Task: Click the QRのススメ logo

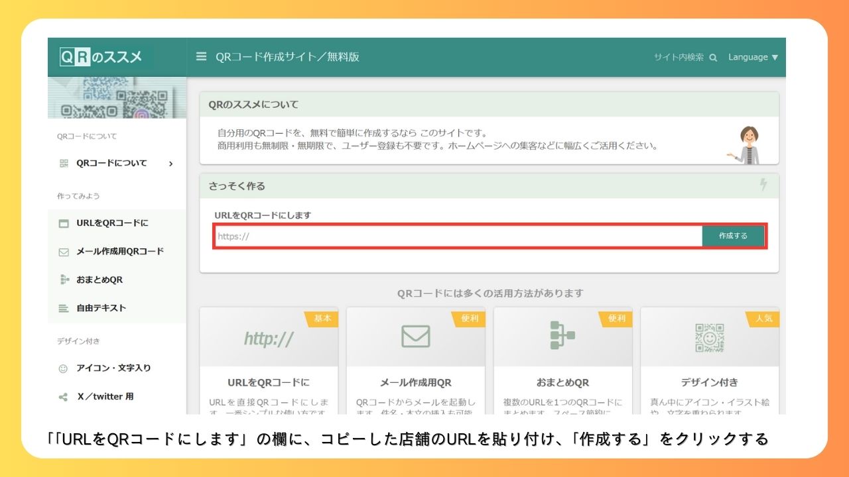Action: [x=101, y=57]
